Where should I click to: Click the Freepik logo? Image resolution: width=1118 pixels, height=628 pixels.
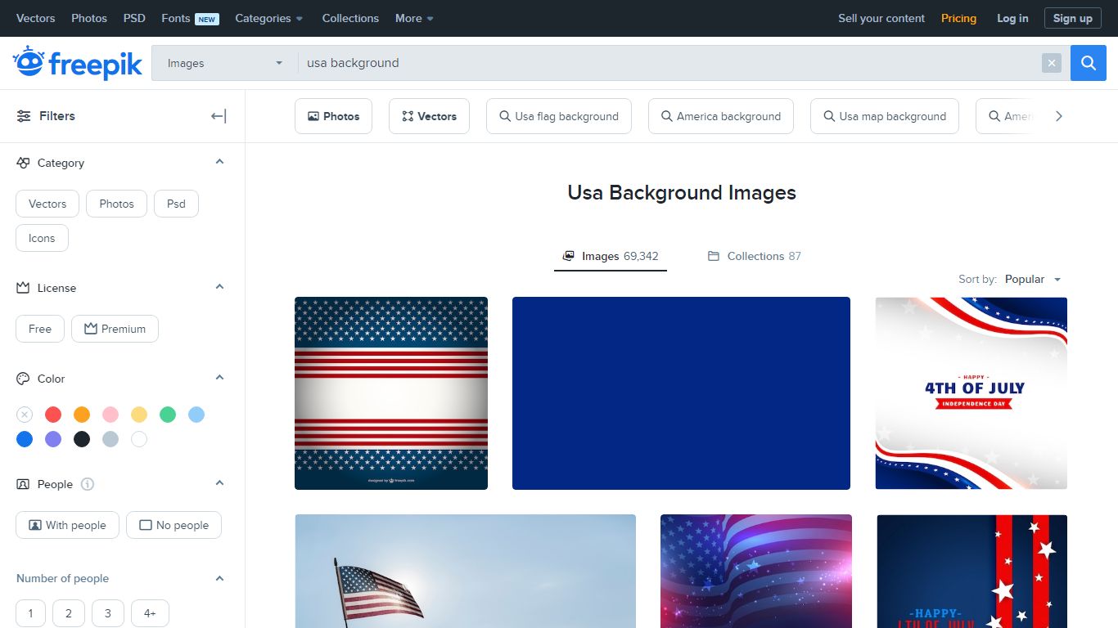[78, 63]
